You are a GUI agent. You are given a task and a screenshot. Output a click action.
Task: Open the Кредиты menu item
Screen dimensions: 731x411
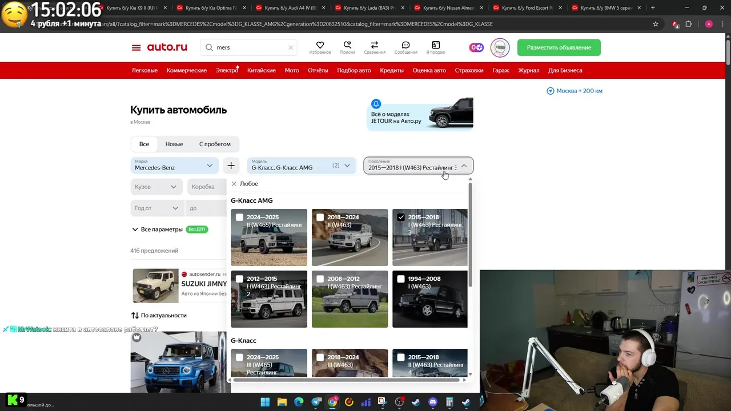(x=392, y=70)
